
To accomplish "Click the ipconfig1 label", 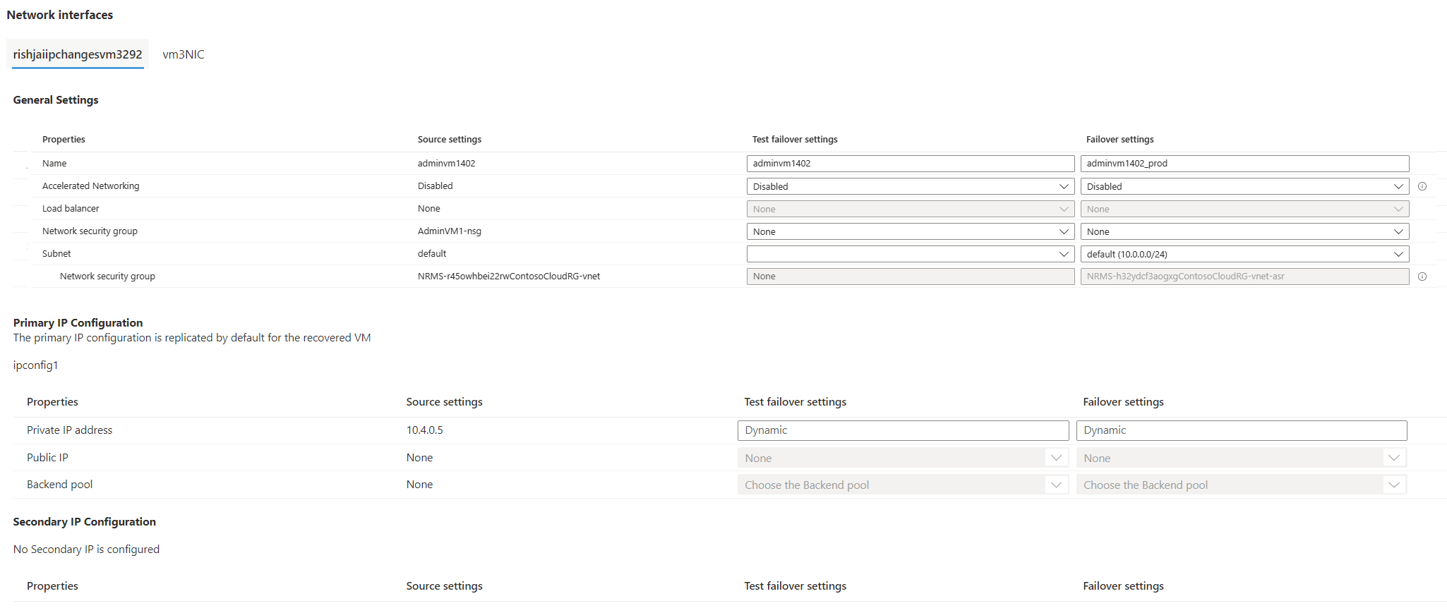I will (x=35, y=365).
